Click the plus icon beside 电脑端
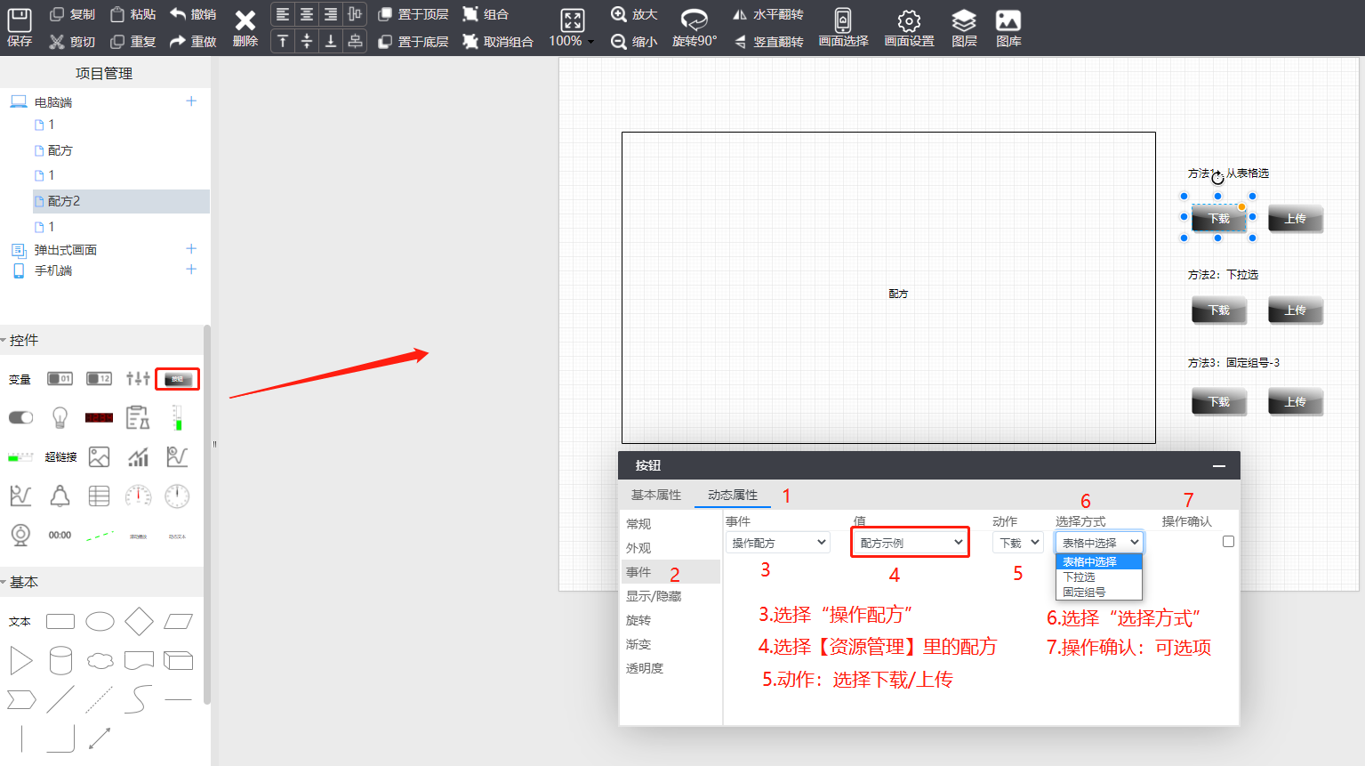The height and width of the screenshot is (766, 1365). (191, 101)
